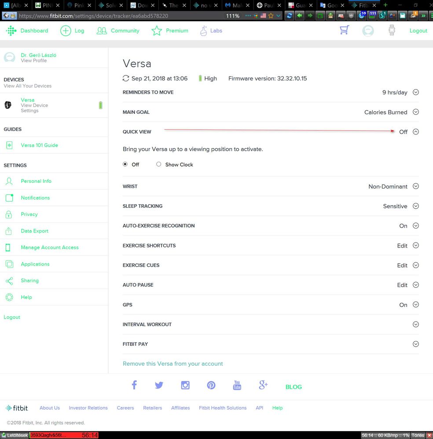Expand the Fitbit Pay chevron
The height and width of the screenshot is (439, 433).
click(x=416, y=344)
